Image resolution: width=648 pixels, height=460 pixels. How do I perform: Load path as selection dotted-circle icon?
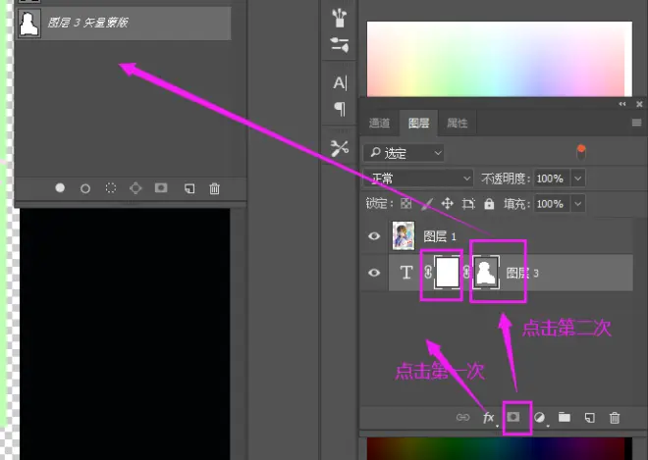110,188
